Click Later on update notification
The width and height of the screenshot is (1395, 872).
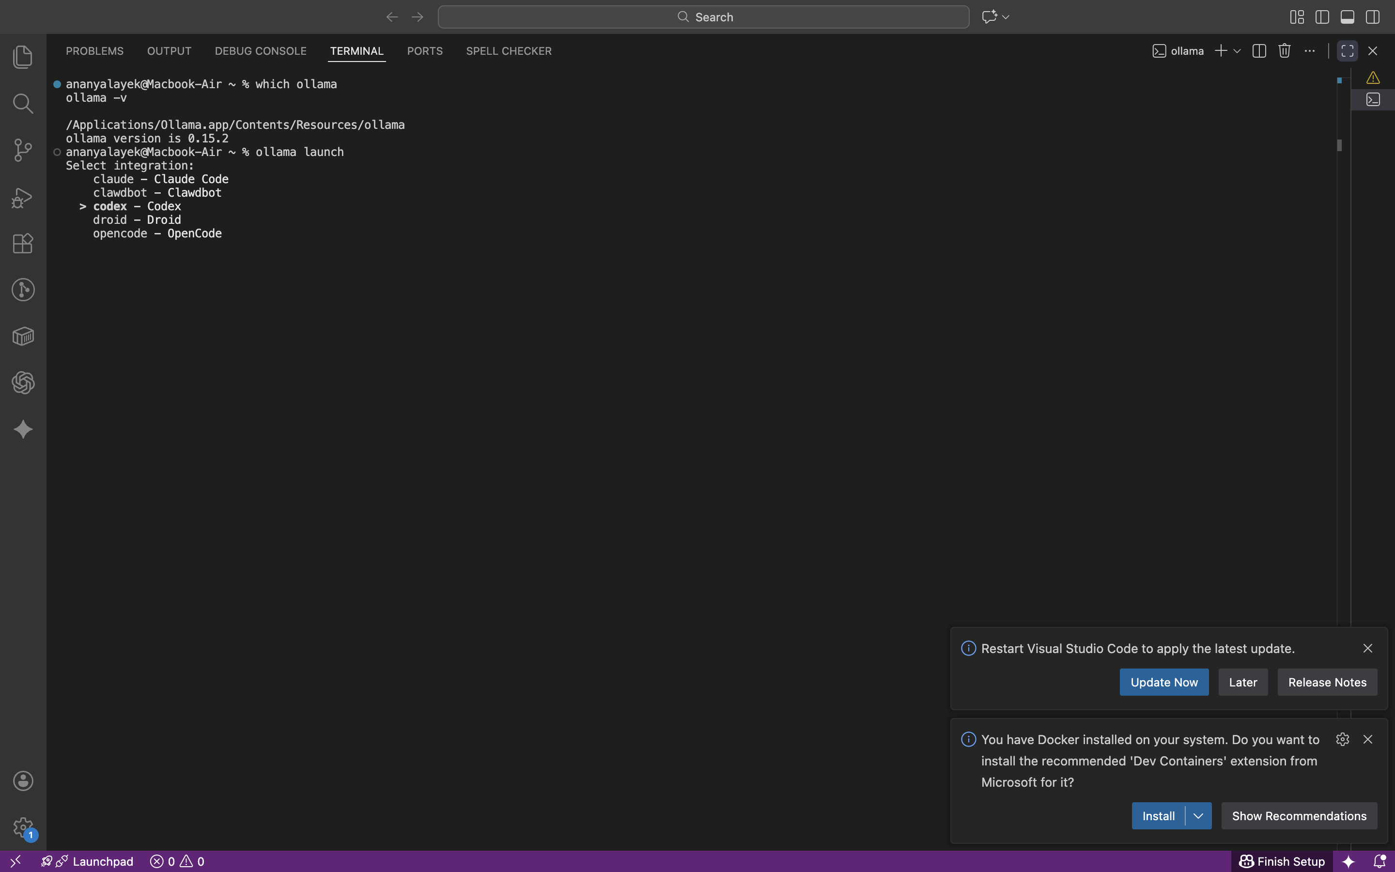1243,682
